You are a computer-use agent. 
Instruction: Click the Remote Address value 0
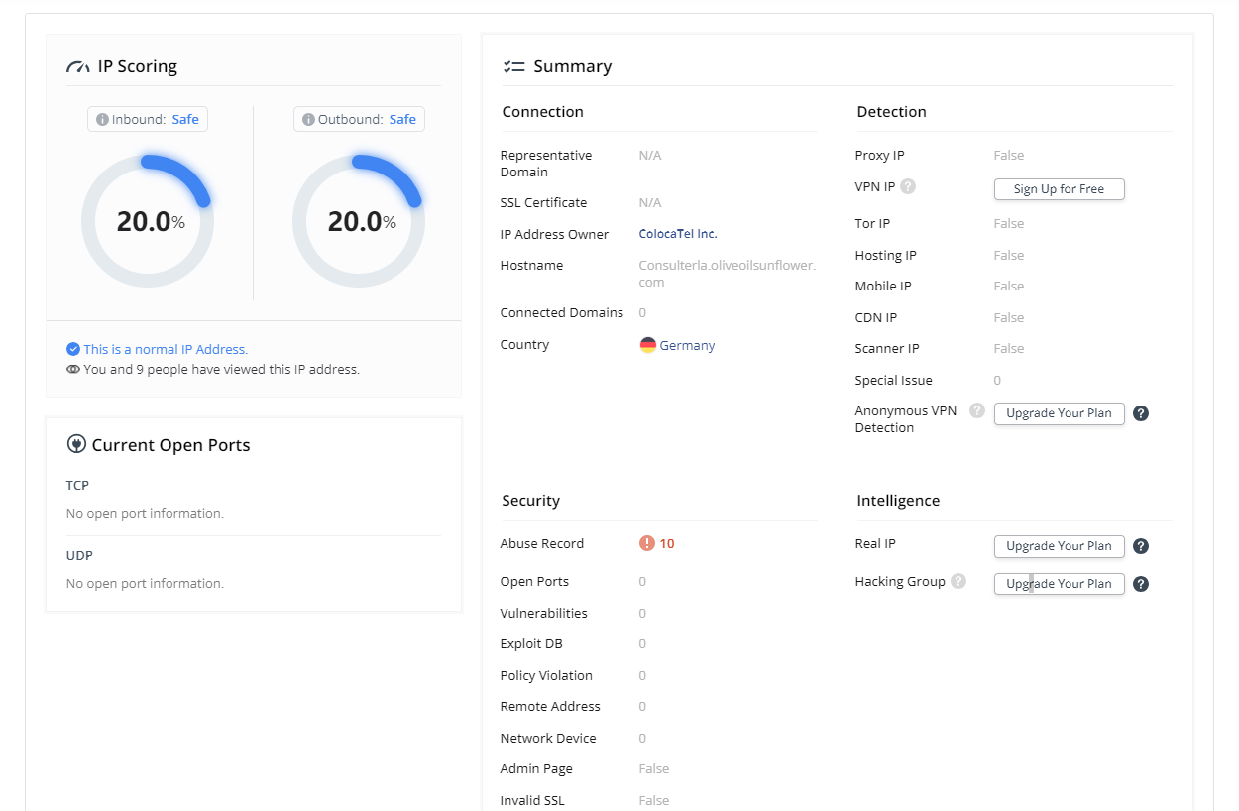point(642,706)
